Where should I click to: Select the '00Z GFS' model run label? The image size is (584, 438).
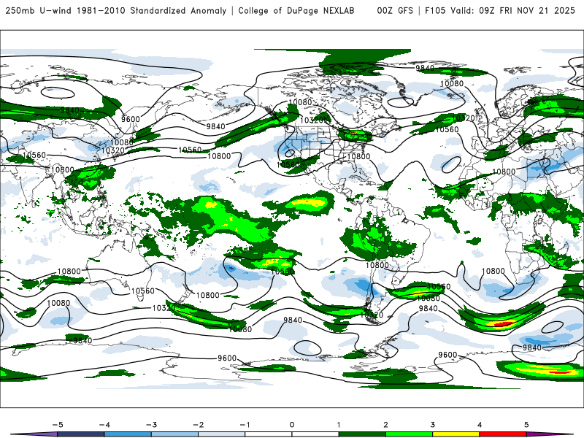(x=395, y=10)
